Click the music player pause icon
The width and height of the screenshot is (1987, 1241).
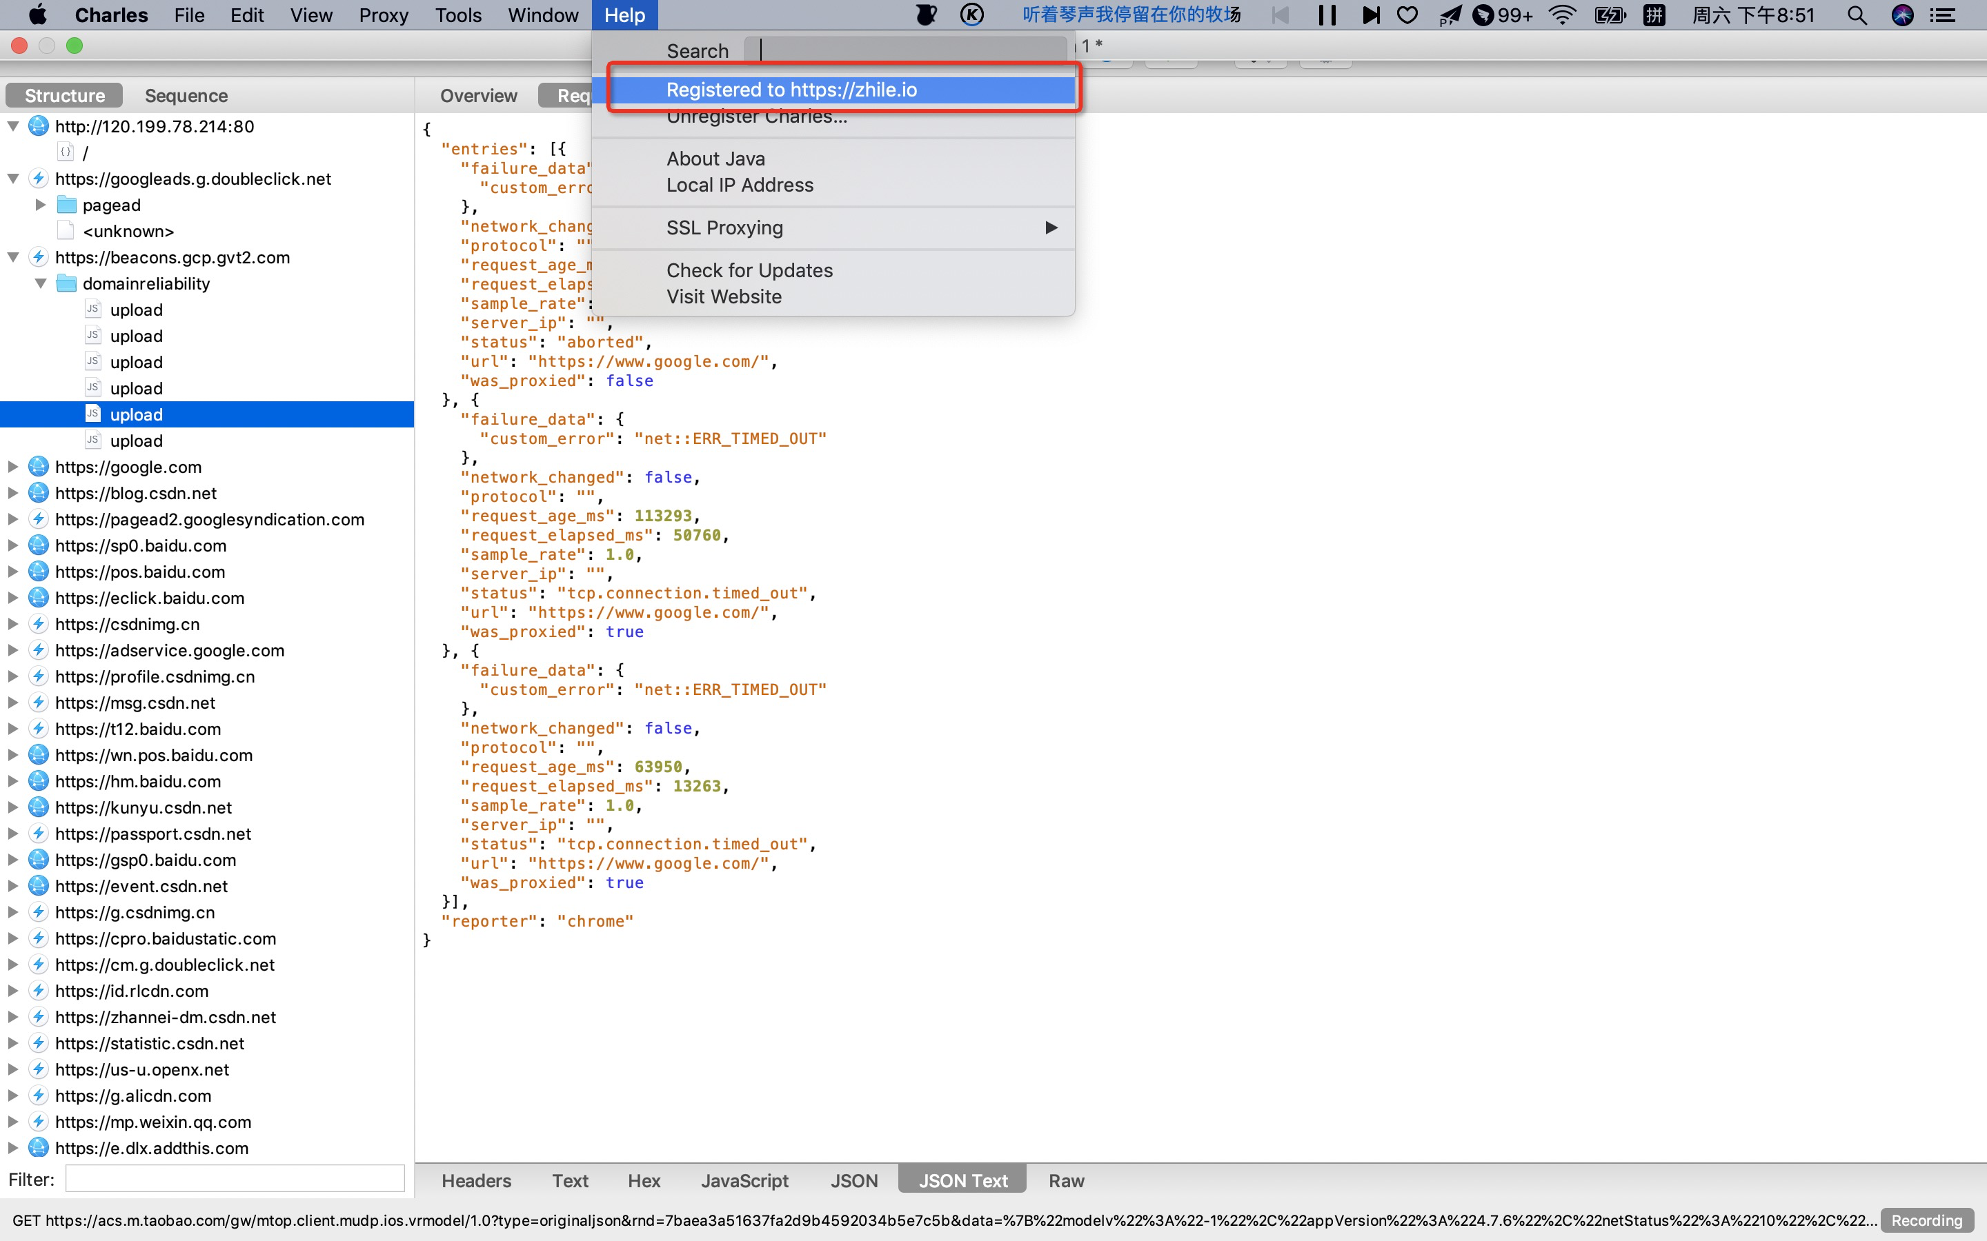[x=1327, y=14]
